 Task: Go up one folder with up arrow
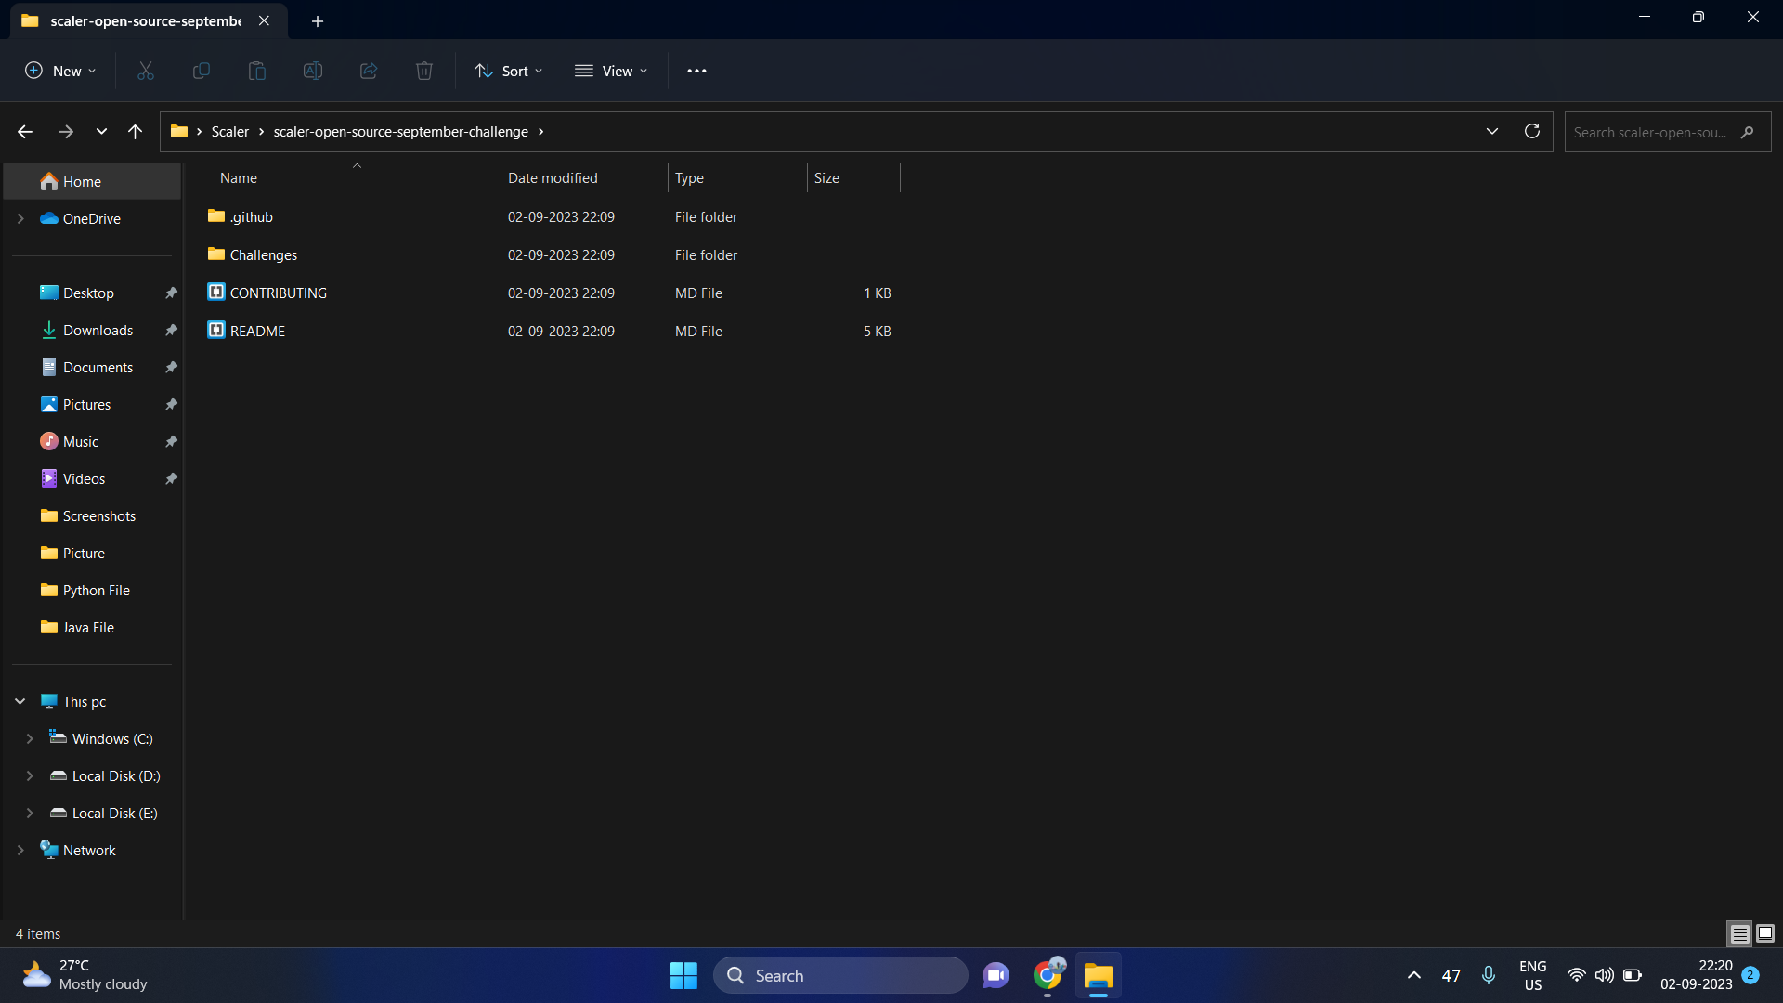coord(136,132)
